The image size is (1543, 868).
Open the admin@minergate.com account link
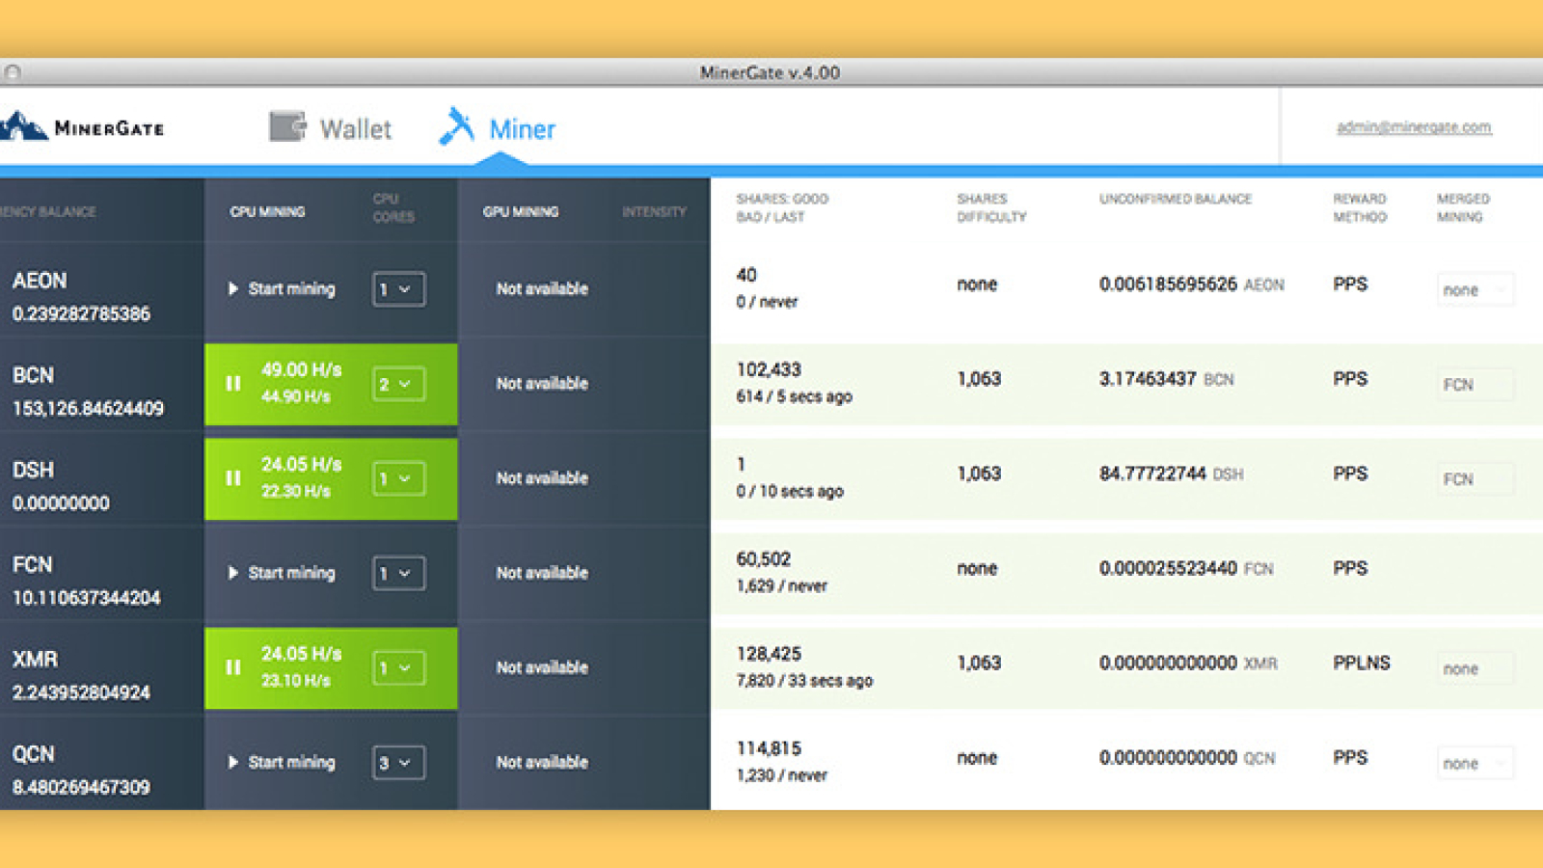click(x=1414, y=127)
